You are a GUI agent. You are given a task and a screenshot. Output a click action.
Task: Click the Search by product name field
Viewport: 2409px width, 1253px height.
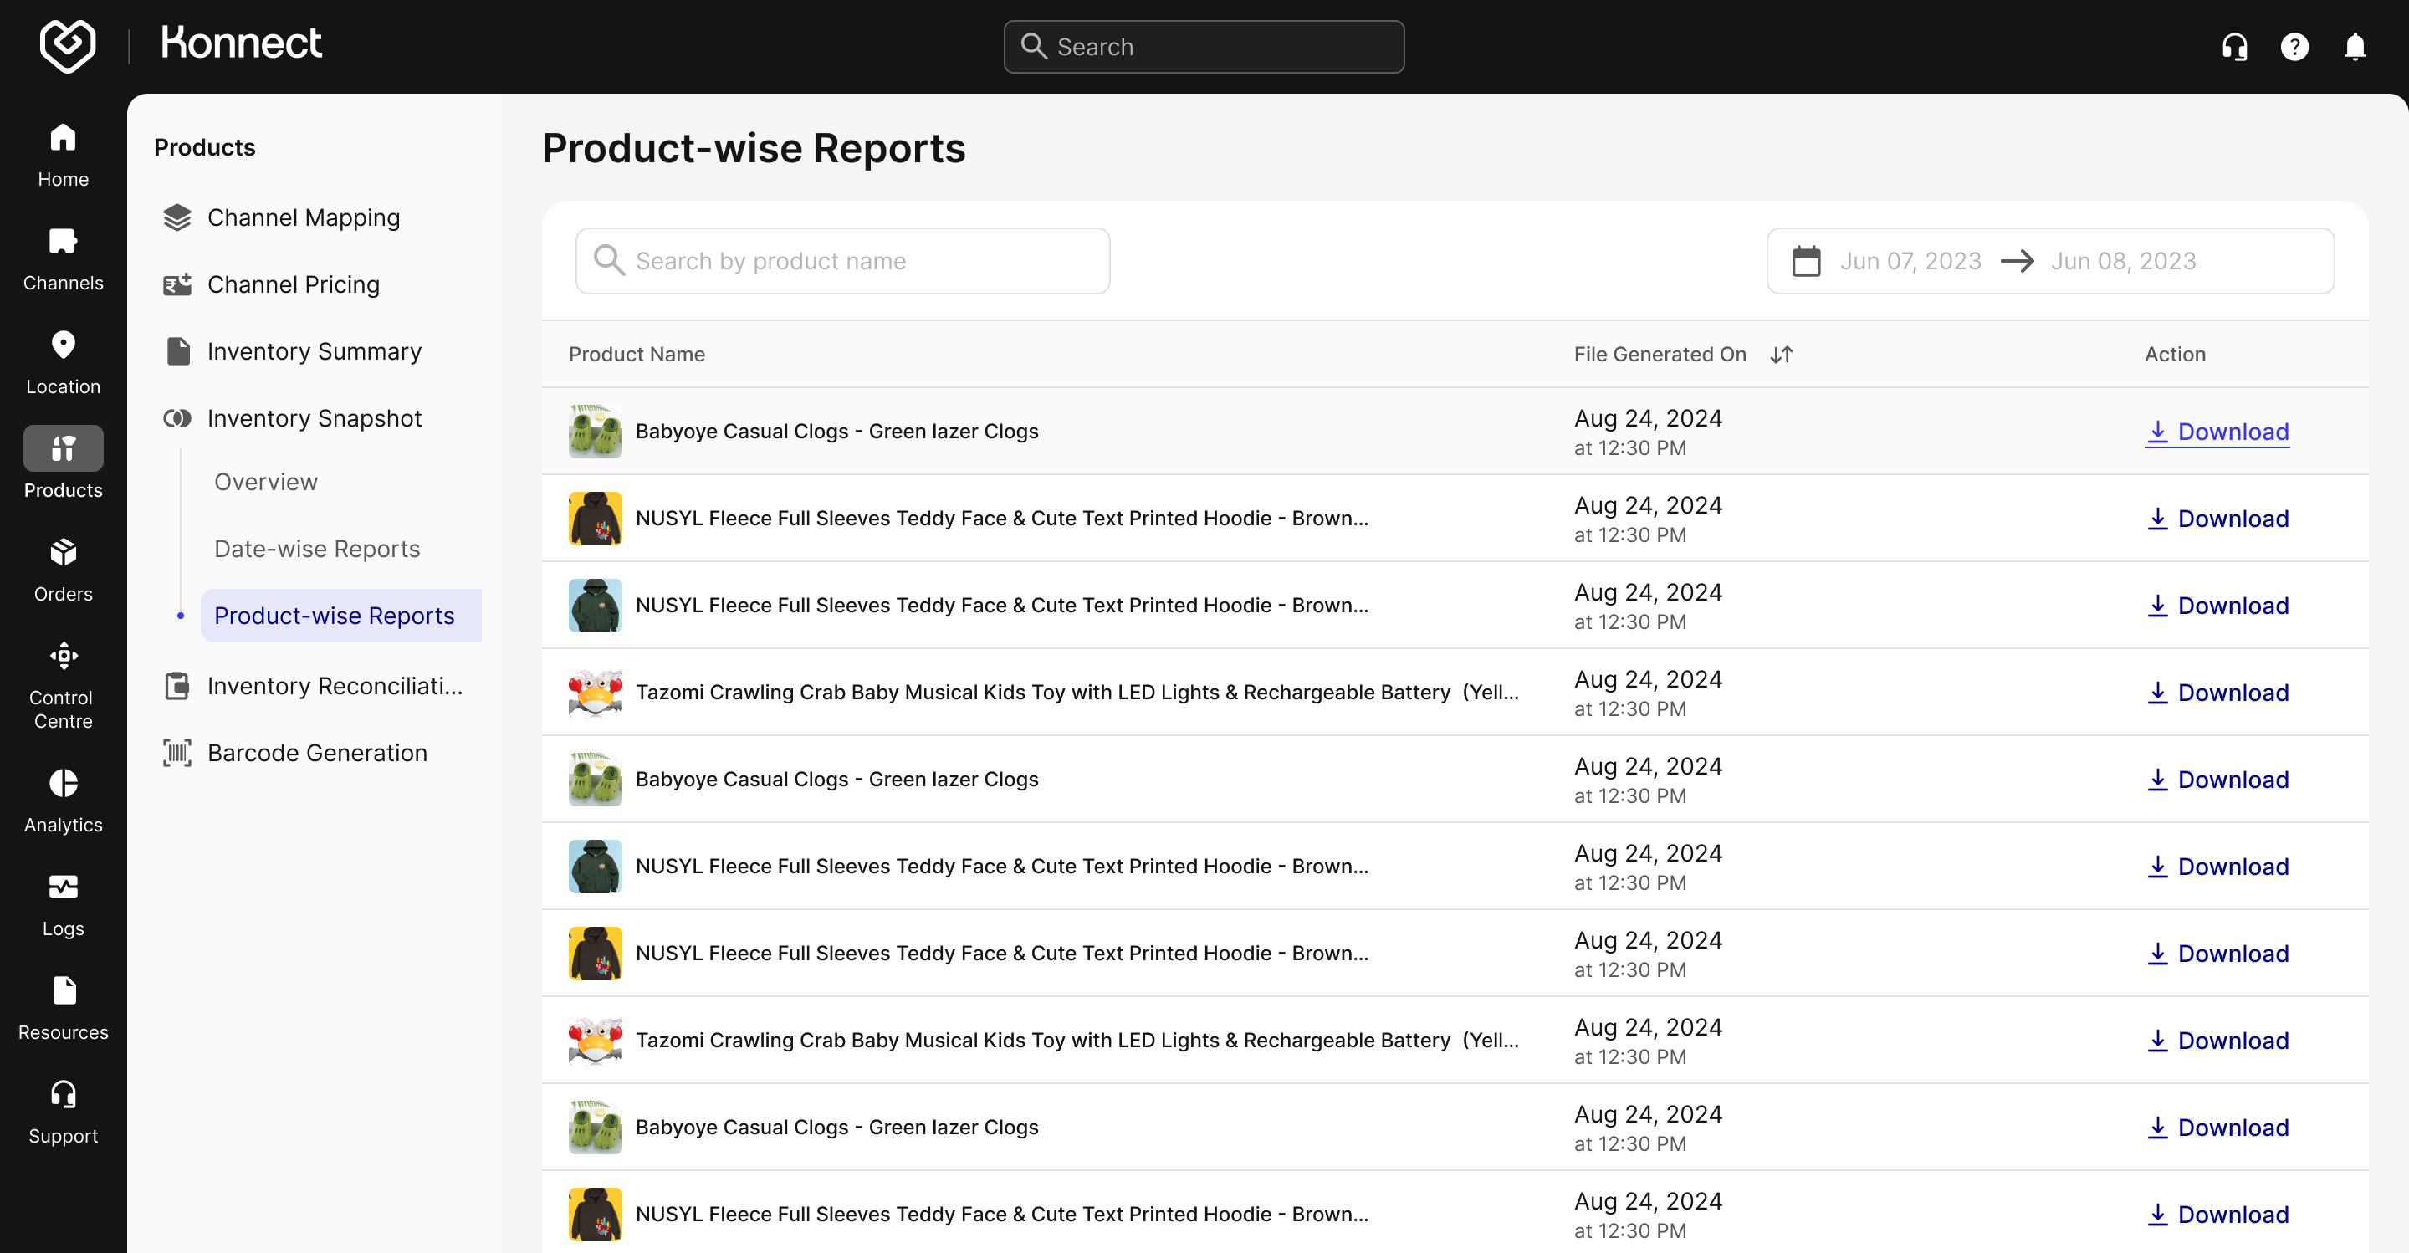pyautogui.click(x=841, y=261)
